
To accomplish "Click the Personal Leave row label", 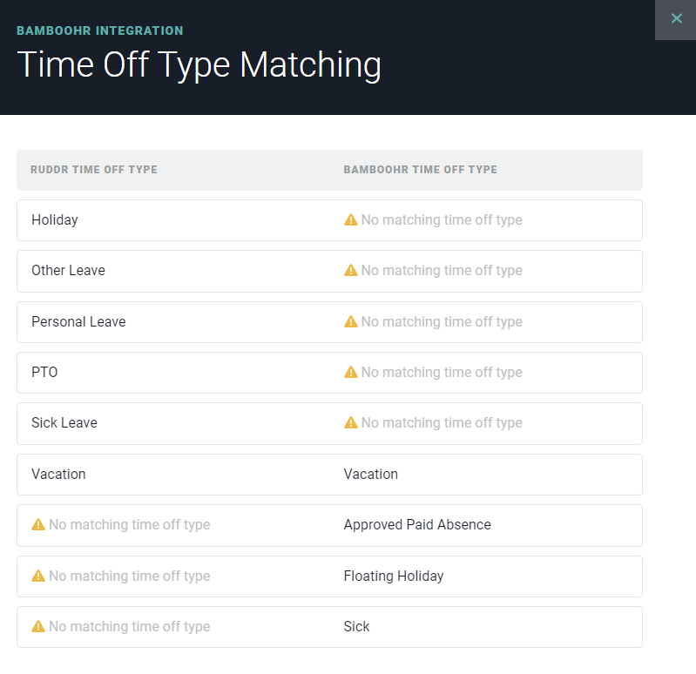I will tap(78, 321).
